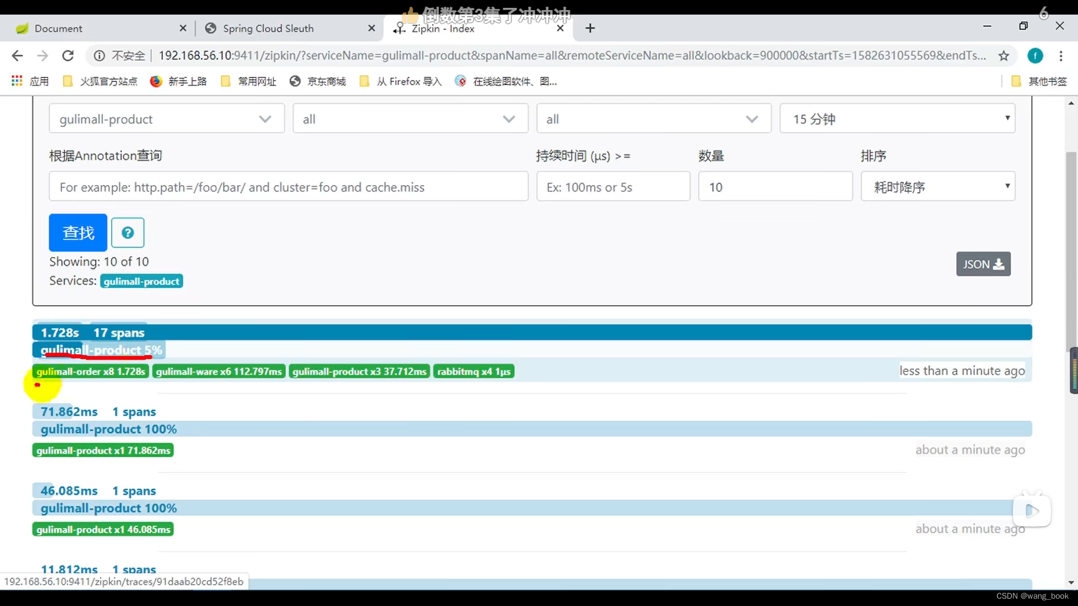Screen dimensions: 1078x606
Task: Open the 15 分钟 lookback dropdown
Action: 897,118
